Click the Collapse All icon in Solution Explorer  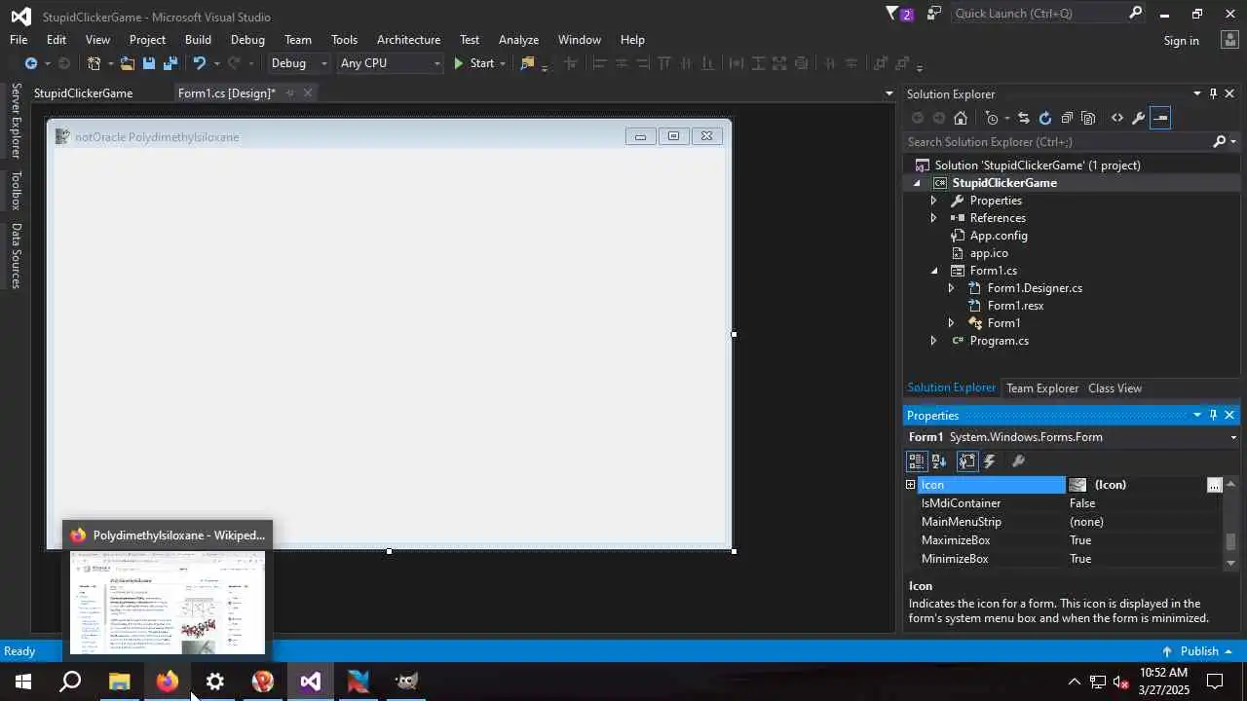1067,118
